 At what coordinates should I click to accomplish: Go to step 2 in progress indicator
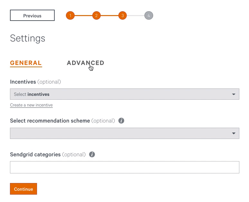[x=97, y=15]
